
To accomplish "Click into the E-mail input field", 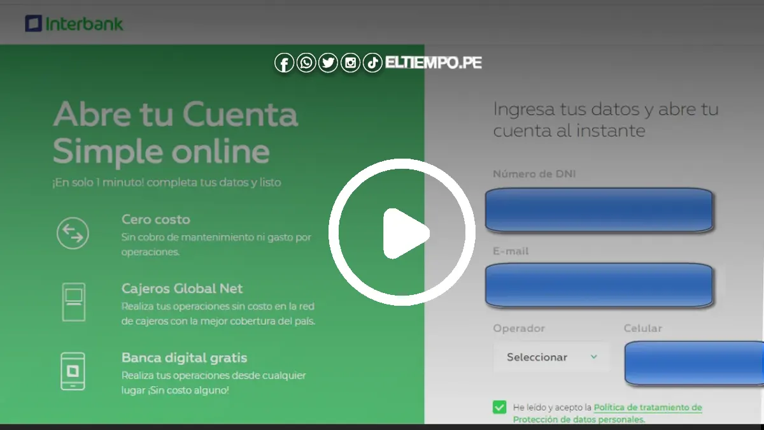I will pyautogui.click(x=598, y=285).
